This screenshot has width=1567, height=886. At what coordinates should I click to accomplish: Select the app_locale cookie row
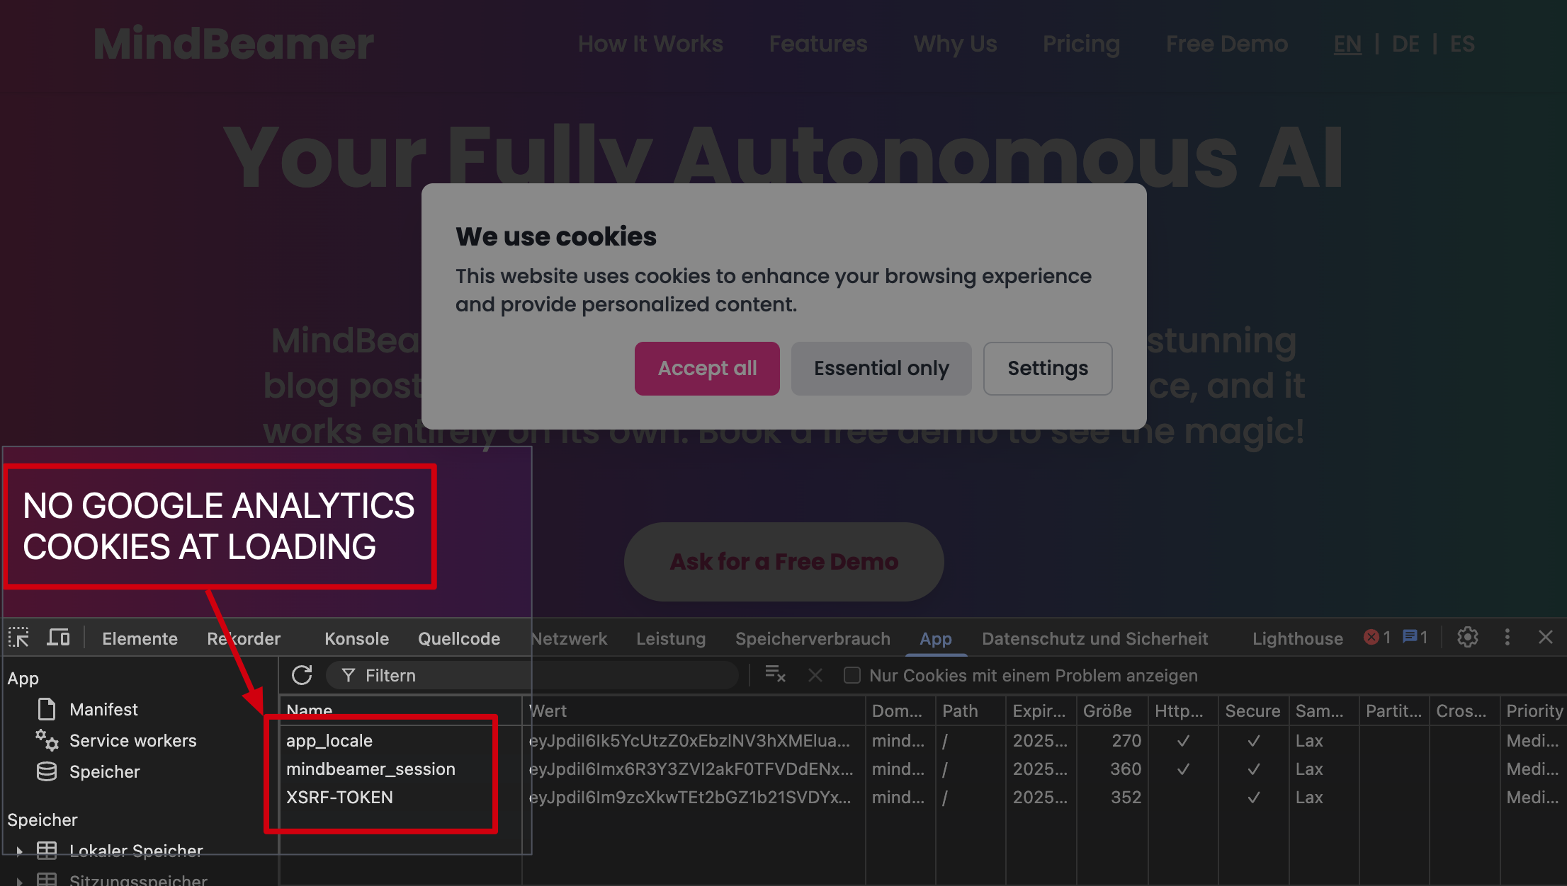pyautogui.click(x=923, y=741)
